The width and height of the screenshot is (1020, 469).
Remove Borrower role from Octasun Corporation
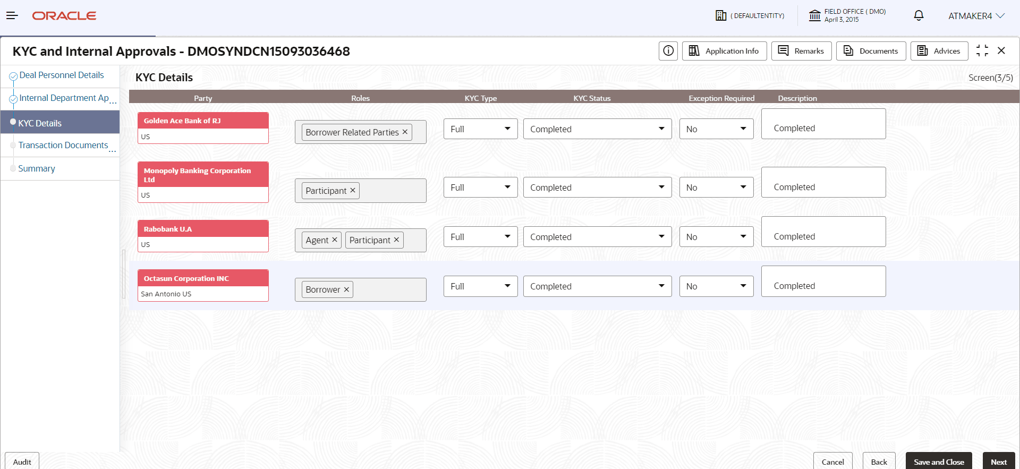tap(346, 289)
